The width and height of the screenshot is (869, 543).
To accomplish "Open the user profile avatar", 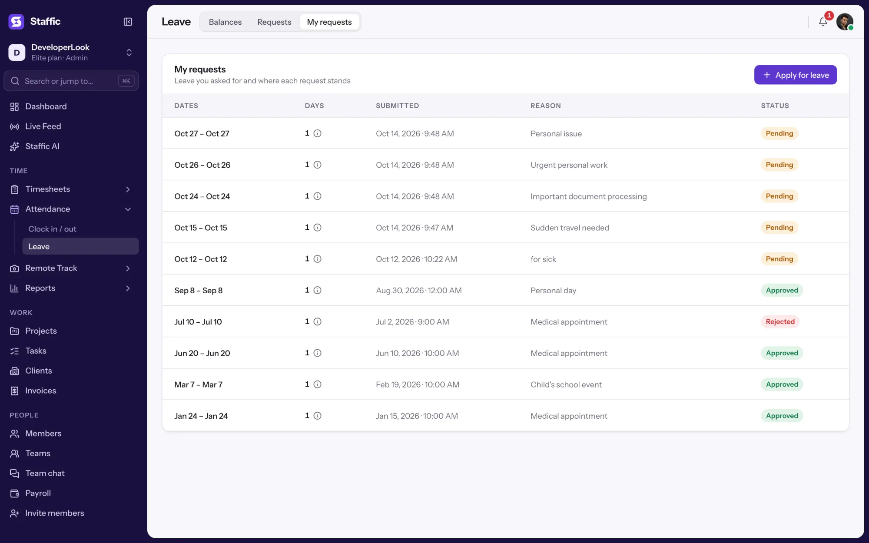I will 845,22.
